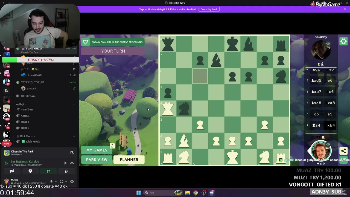Open the chess game settings gear

(x=343, y=41)
